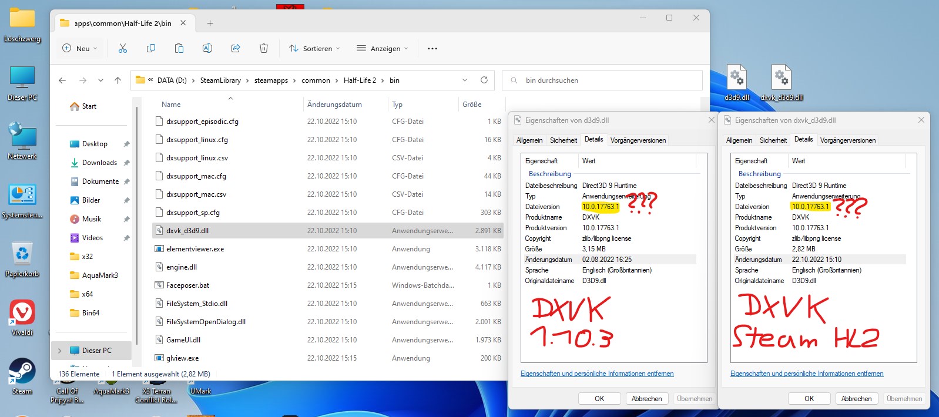Open the Dieser PC desktop icon
Image resolution: width=939 pixels, height=417 pixels.
[x=22, y=82]
